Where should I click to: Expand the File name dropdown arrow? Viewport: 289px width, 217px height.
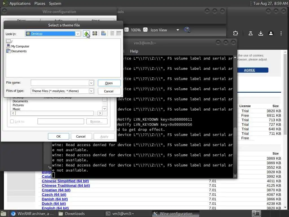pyautogui.click(x=91, y=83)
